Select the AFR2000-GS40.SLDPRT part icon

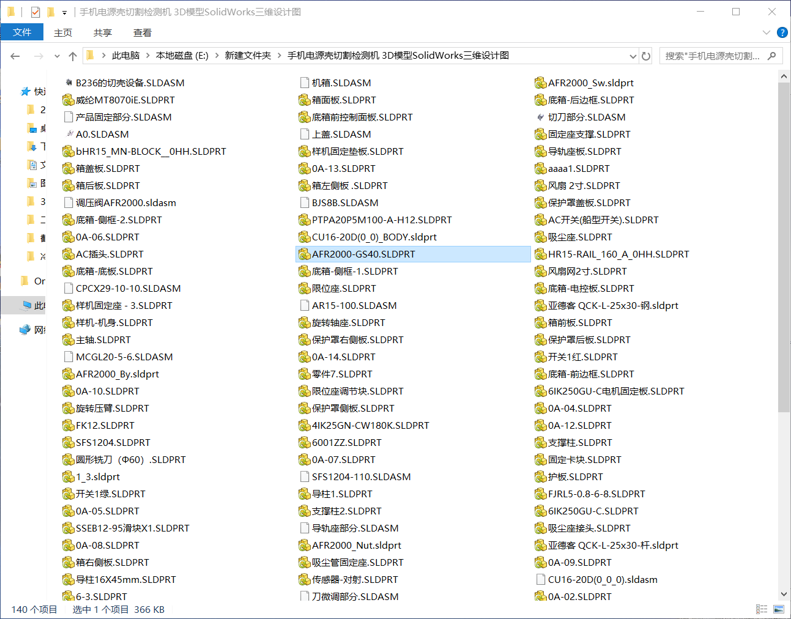pyautogui.click(x=304, y=254)
